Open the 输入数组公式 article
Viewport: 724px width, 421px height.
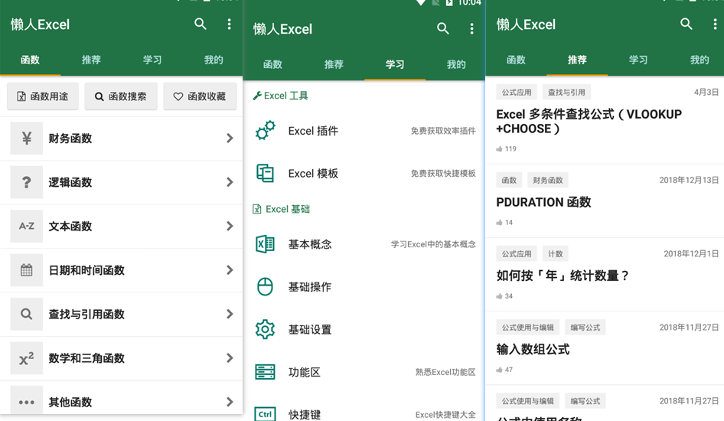[533, 349]
